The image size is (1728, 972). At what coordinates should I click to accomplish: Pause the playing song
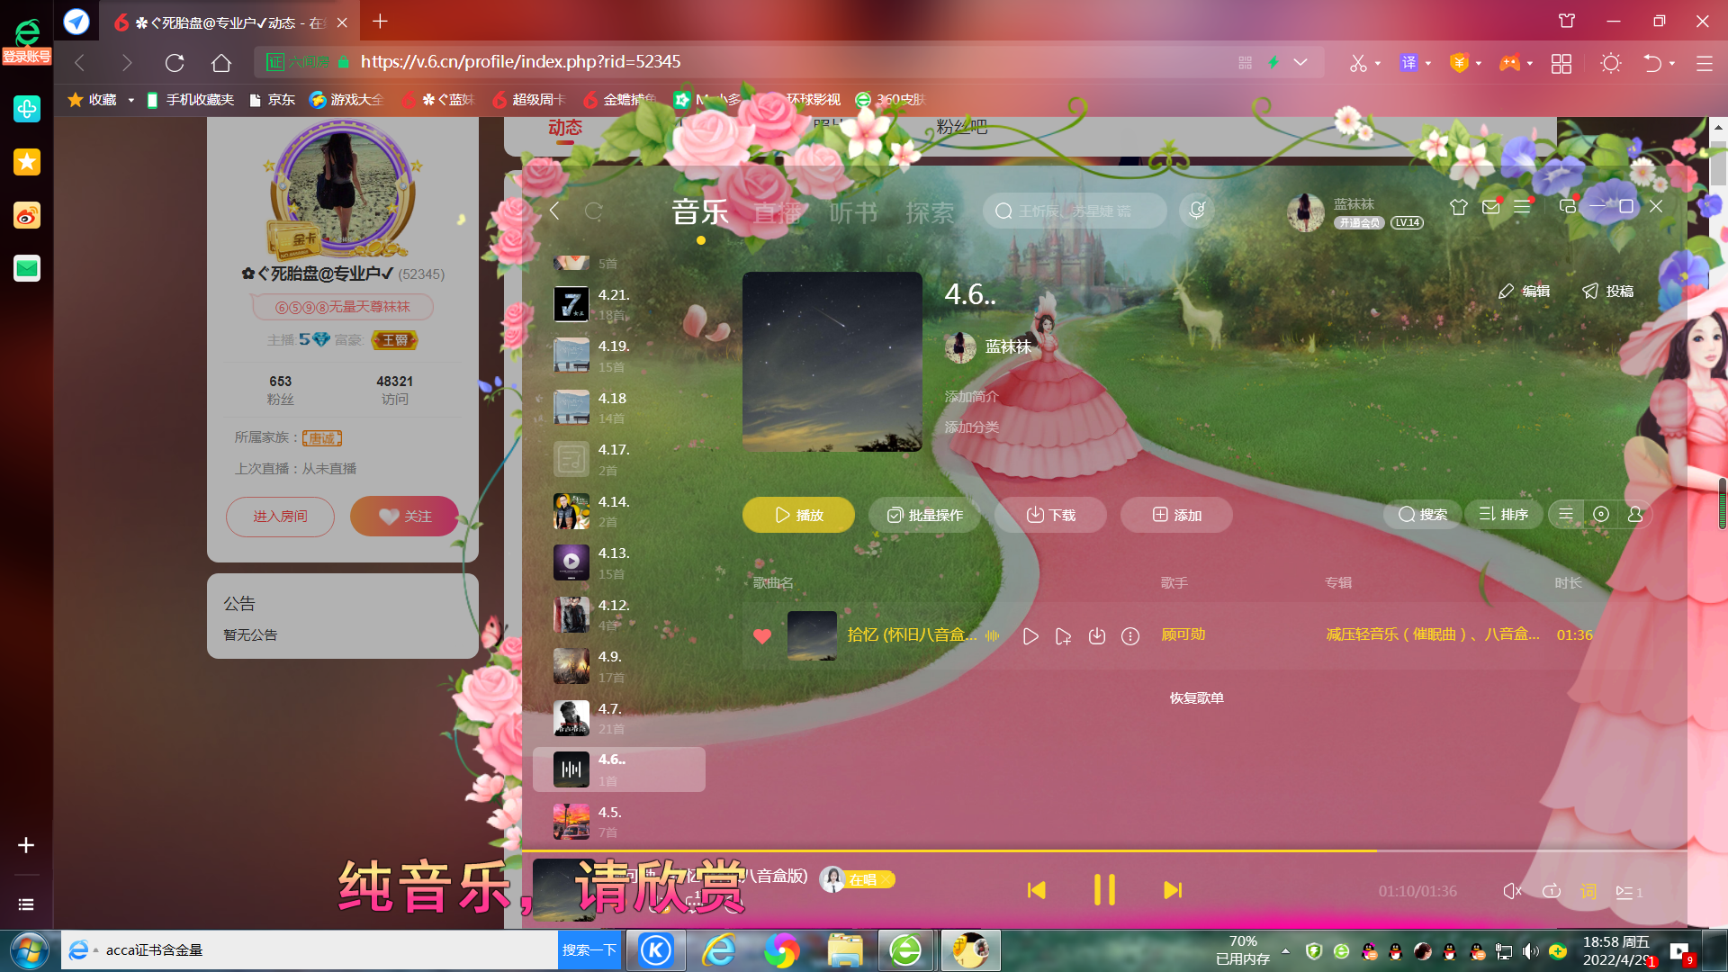click(1104, 890)
